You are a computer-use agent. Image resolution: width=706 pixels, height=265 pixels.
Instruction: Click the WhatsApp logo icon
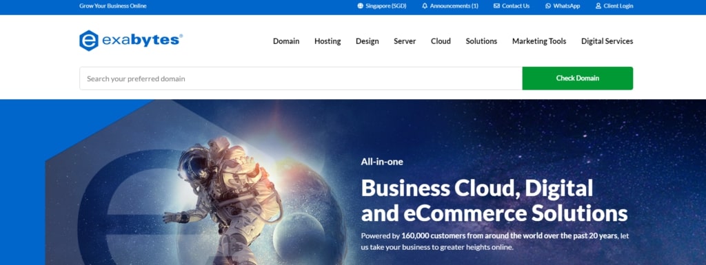tap(548, 6)
